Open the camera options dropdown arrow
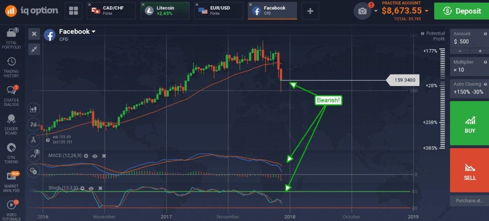This screenshot has height=221, width=489. coord(376,11)
